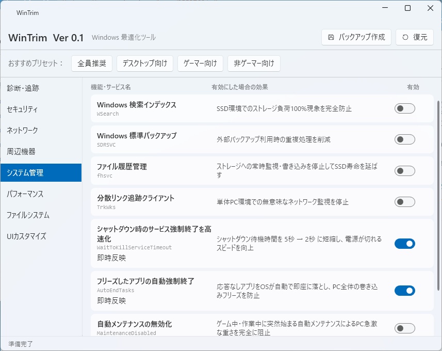
Task: Open the 周辺機器 category
Action: click(41, 152)
